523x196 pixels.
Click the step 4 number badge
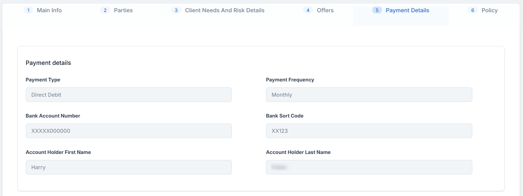(x=308, y=10)
